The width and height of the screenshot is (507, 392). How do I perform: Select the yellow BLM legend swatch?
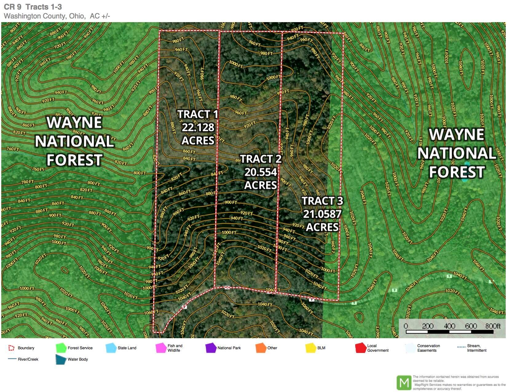coord(311,348)
